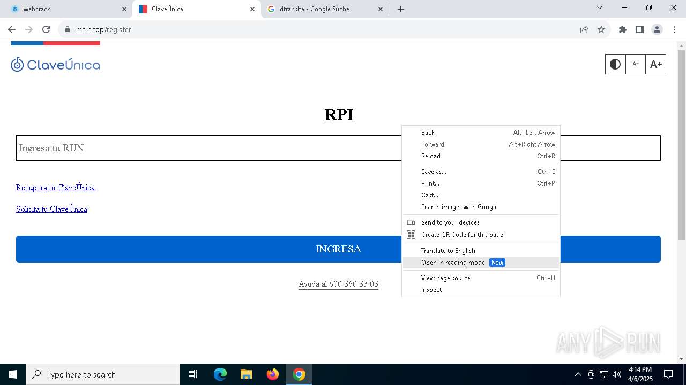Share this page via share icon

pos(584,29)
